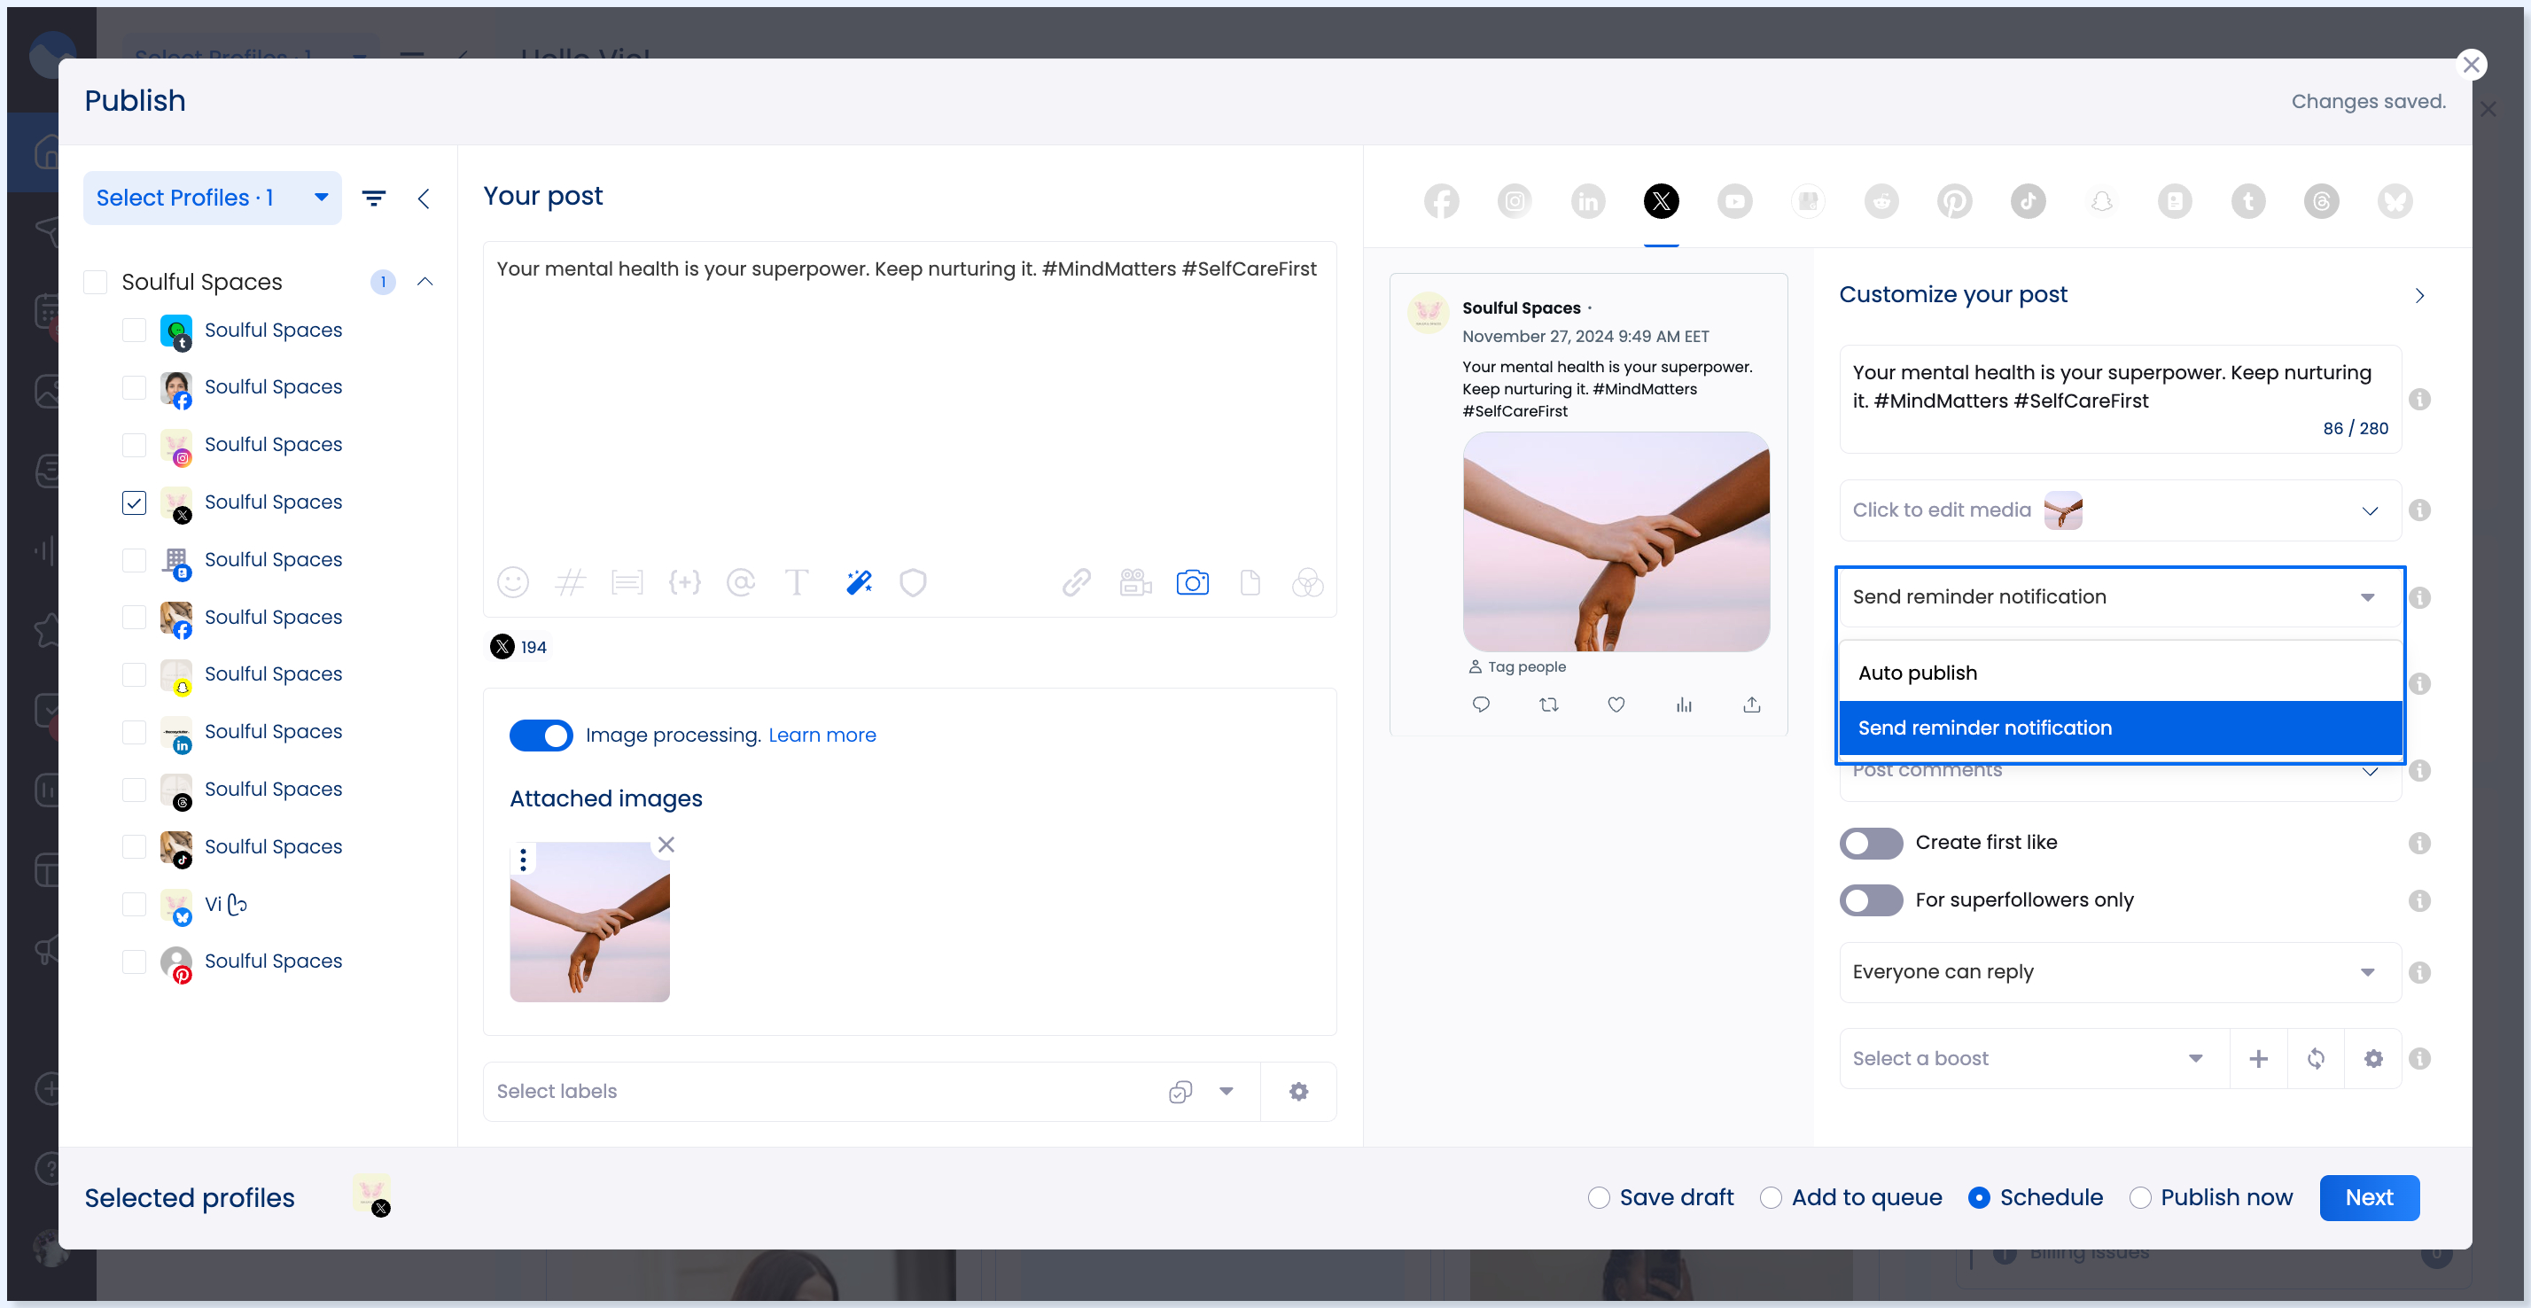
Task: Select the Publish now option
Action: pyautogui.click(x=2140, y=1198)
